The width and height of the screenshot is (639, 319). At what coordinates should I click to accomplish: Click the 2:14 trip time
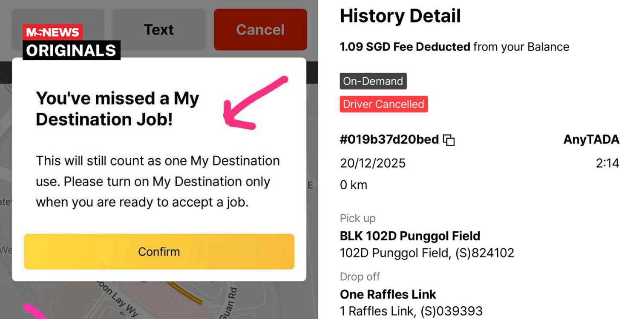[607, 163]
